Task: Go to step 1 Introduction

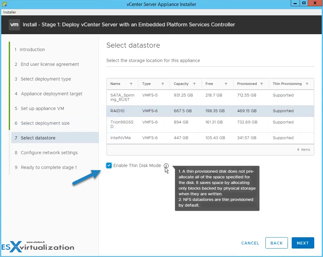Action: [30, 50]
